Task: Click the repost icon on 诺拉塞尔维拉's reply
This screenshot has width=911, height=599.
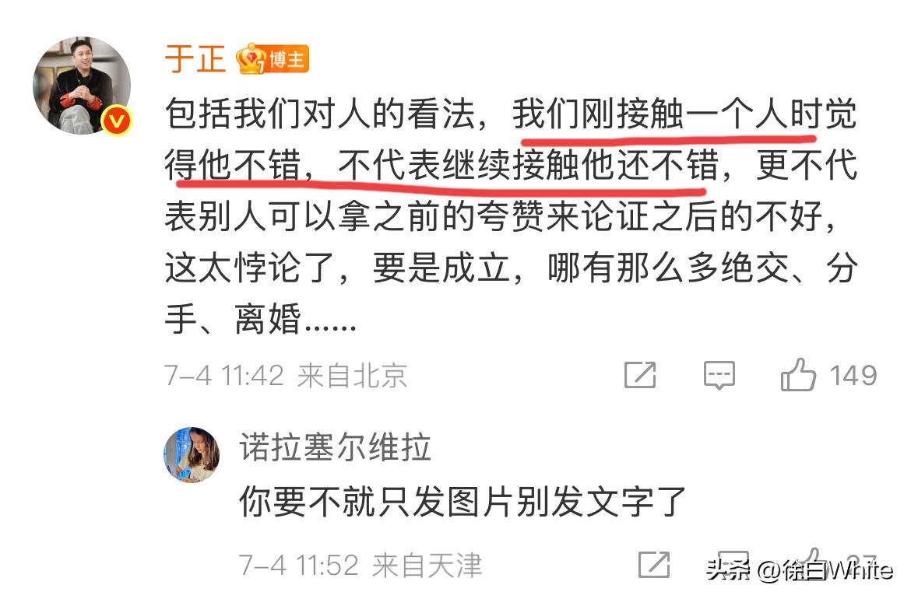Action: (x=654, y=564)
